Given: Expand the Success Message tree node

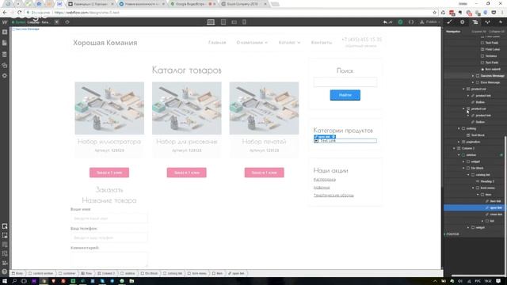Looking at the screenshot, I should click(x=473, y=76).
